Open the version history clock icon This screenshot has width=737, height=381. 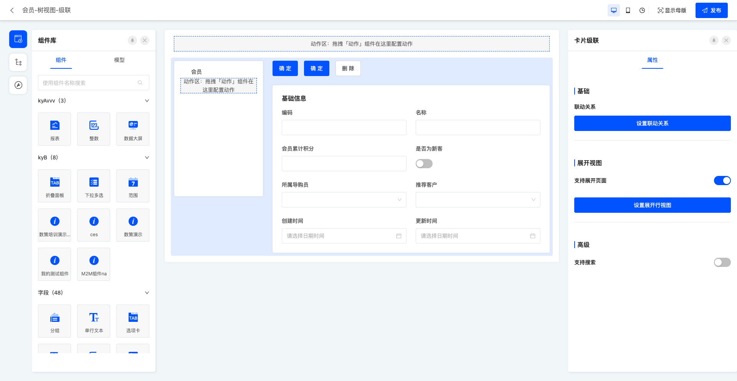[642, 10]
